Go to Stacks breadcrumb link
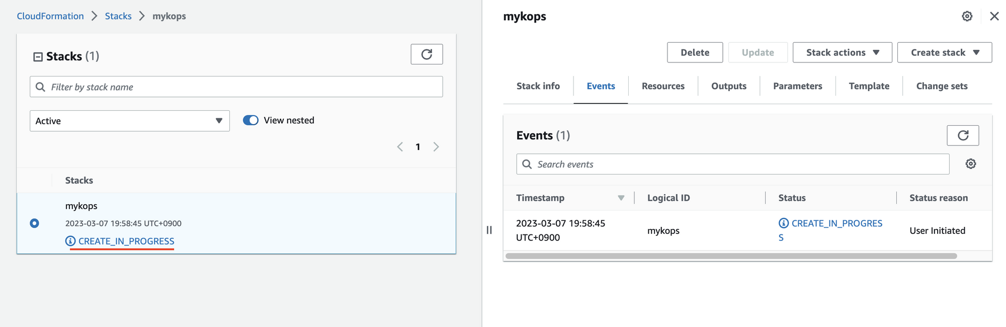 point(118,16)
